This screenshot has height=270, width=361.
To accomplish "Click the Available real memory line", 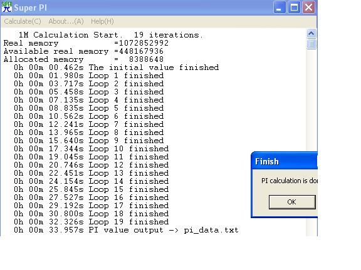I will tap(83, 51).
